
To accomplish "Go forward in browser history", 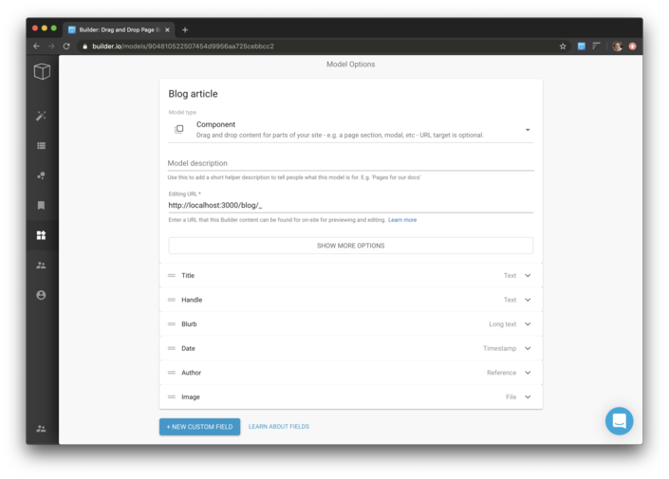I will point(51,46).
